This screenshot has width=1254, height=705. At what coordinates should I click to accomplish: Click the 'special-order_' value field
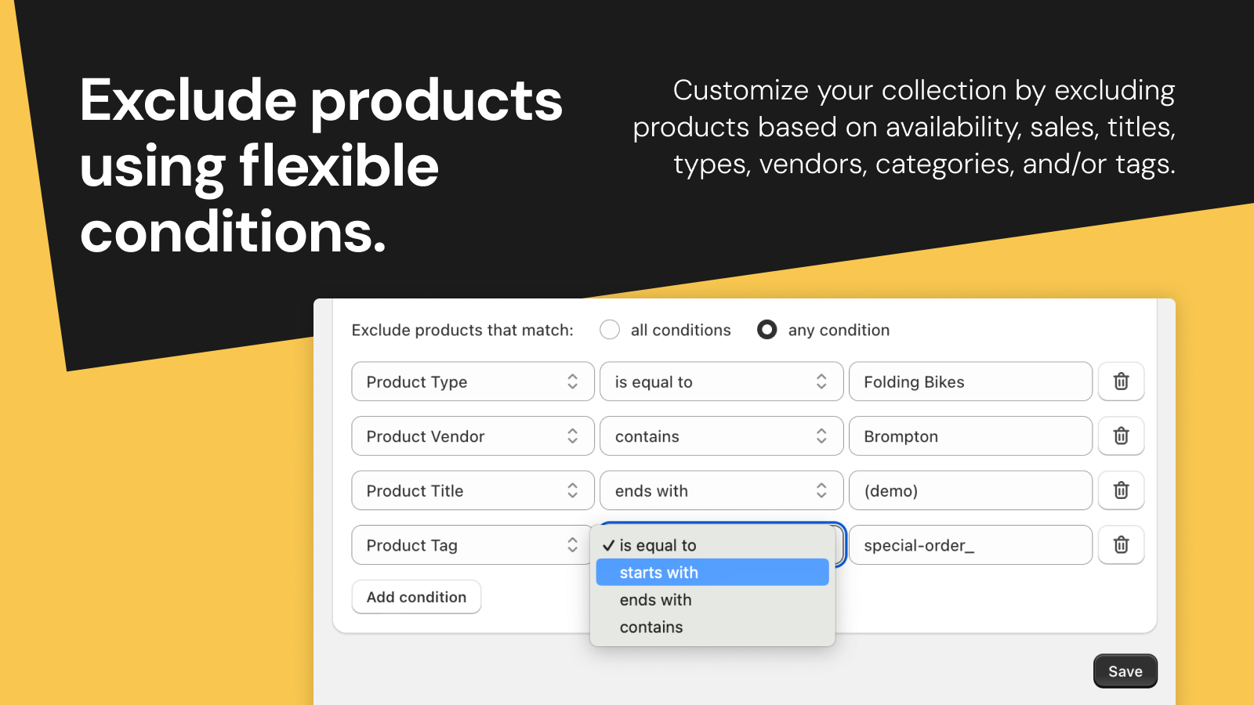coord(970,544)
